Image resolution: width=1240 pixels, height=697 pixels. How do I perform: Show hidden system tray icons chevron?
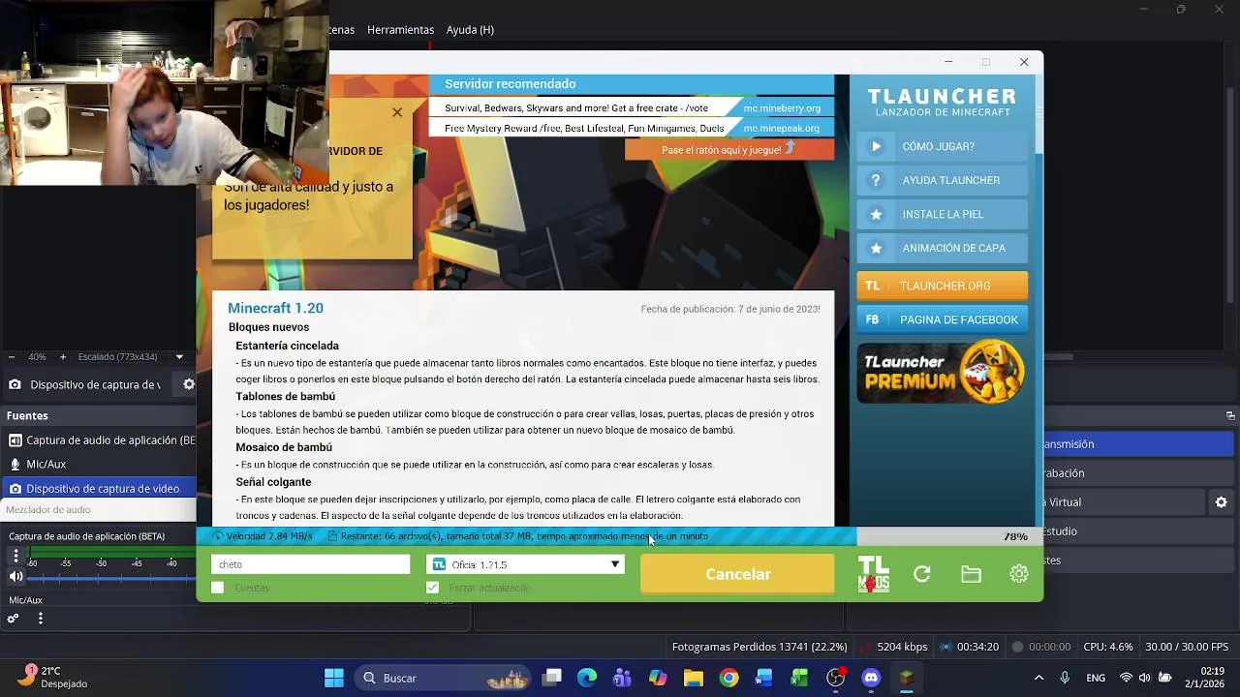coord(1038,678)
